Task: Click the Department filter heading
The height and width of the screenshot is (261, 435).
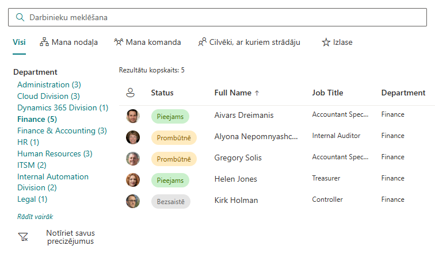Action: [35, 72]
